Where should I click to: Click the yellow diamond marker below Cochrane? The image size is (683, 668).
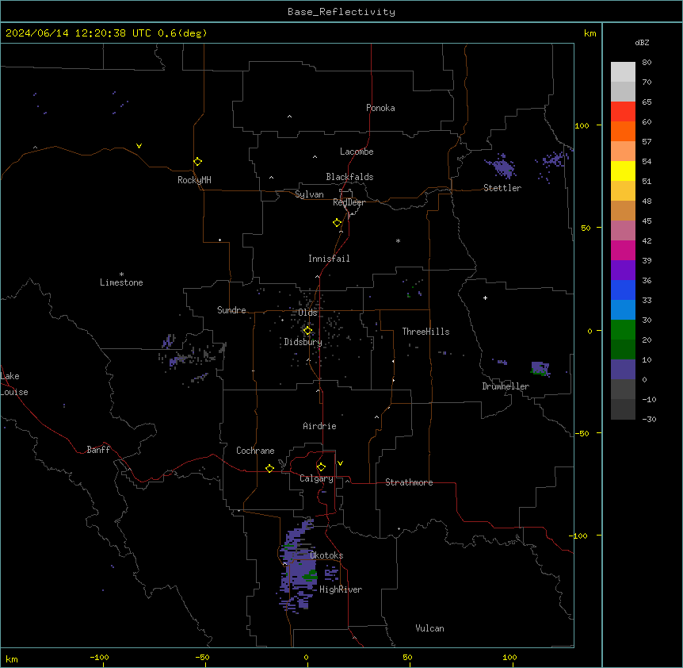click(269, 468)
